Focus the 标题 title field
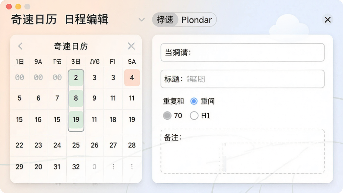 (243, 79)
